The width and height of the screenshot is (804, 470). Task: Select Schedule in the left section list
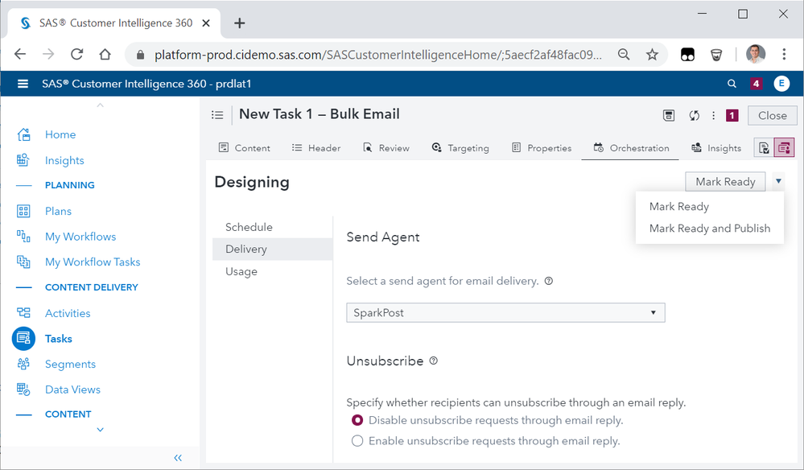[x=249, y=227]
